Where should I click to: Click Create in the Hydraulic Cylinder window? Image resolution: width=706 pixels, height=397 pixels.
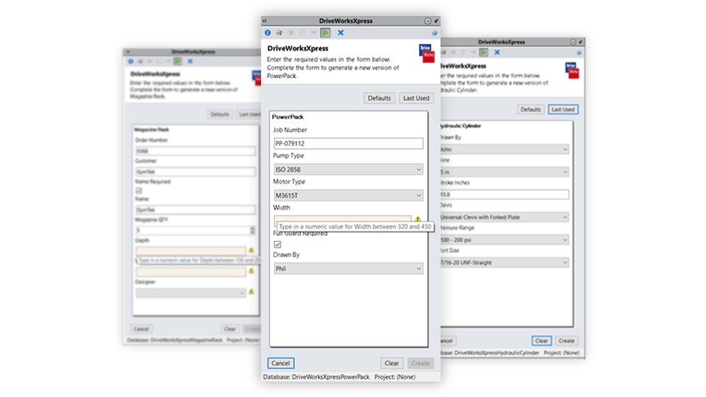[566, 340]
